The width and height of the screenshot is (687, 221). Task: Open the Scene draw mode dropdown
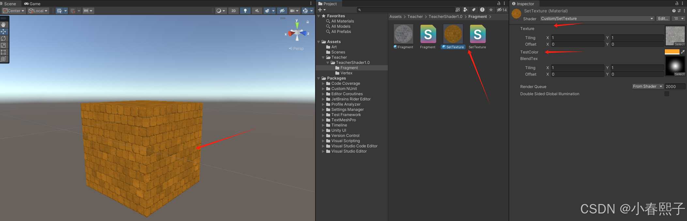[x=221, y=11]
